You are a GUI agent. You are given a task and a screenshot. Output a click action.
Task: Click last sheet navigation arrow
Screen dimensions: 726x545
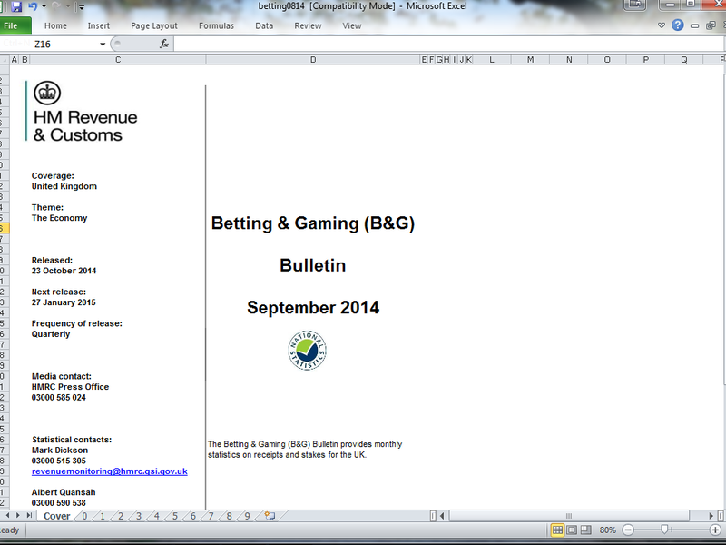click(x=29, y=515)
